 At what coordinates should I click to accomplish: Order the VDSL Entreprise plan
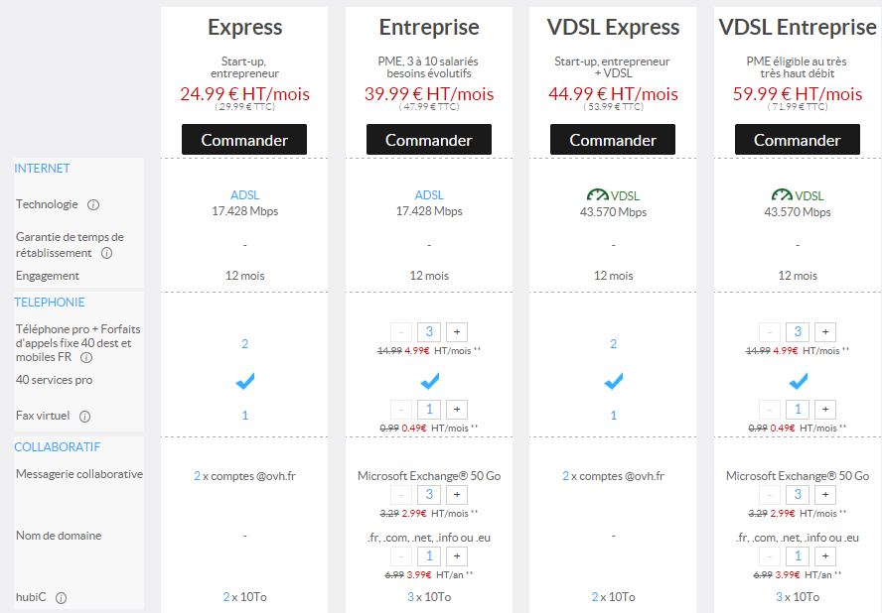tap(797, 140)
